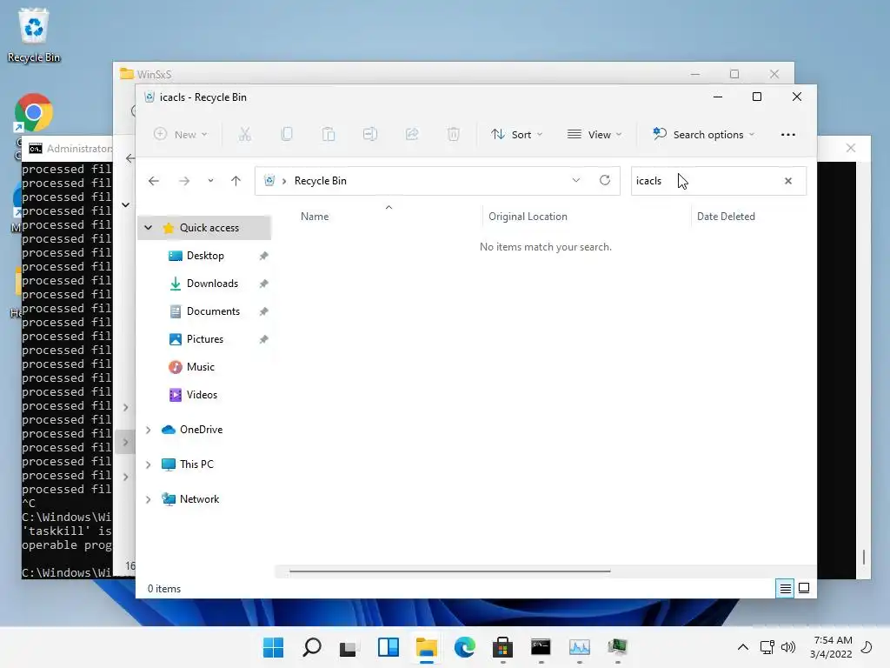The width and height of the screenshot is (890, 668).
Task: Launch Microsoft Edge from taskbar
Action: (x=464, y=647)
